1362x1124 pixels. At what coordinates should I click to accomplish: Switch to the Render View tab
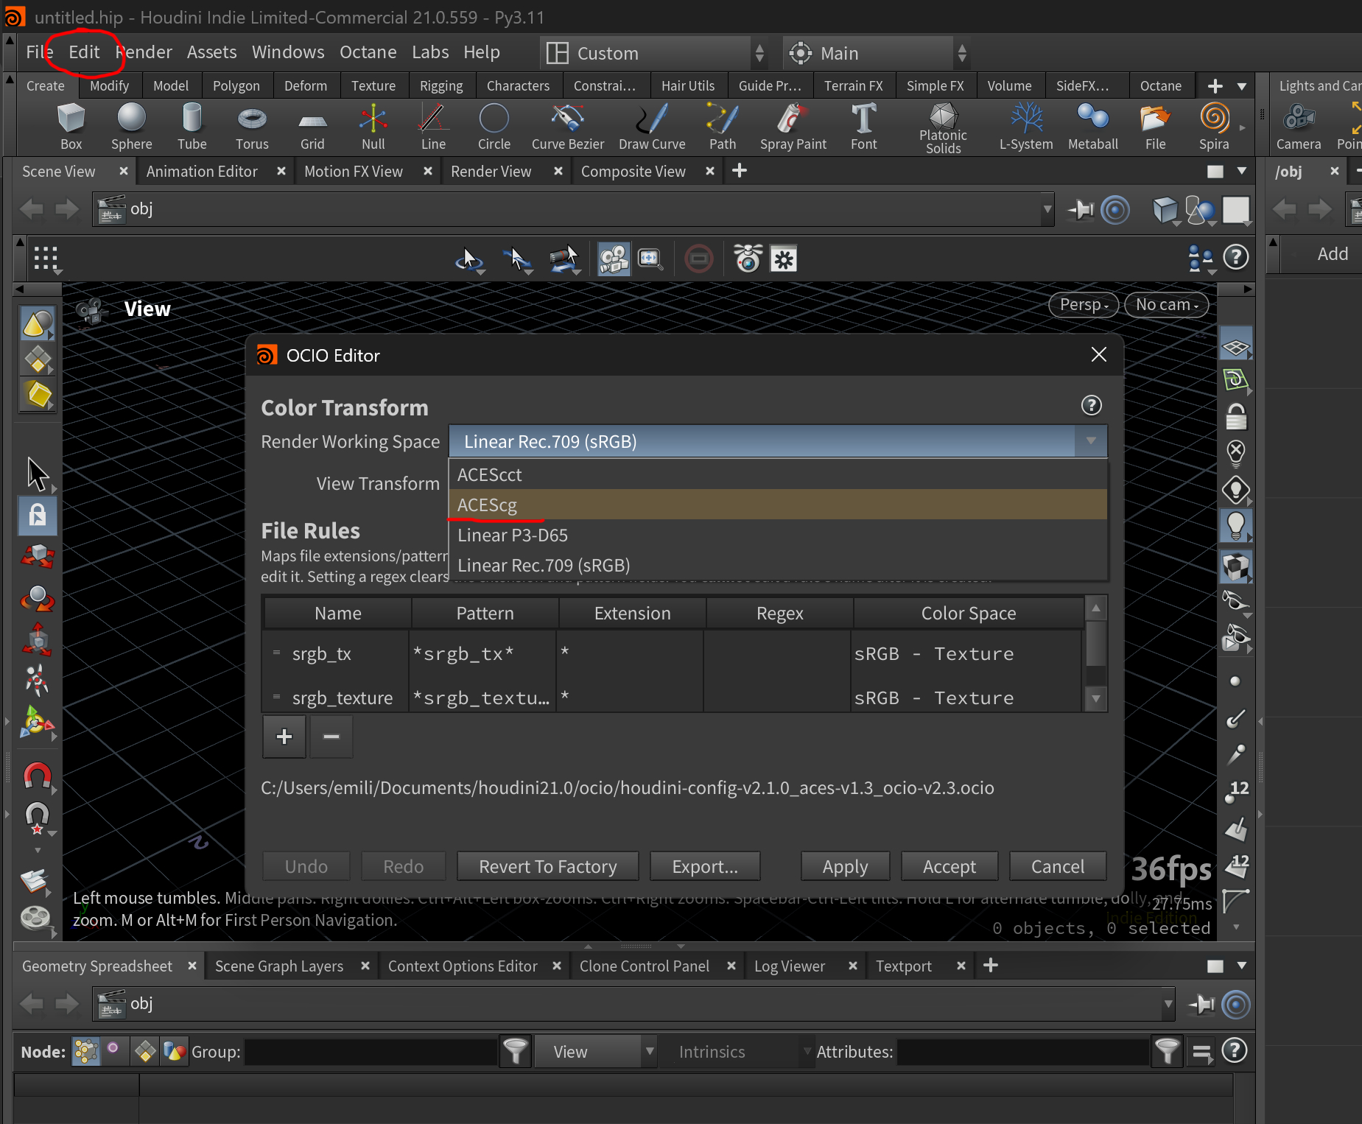(x=491, y=172)
